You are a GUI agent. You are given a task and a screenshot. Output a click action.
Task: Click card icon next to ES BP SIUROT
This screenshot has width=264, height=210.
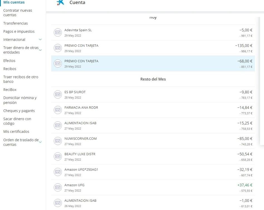tap(58, 95)
